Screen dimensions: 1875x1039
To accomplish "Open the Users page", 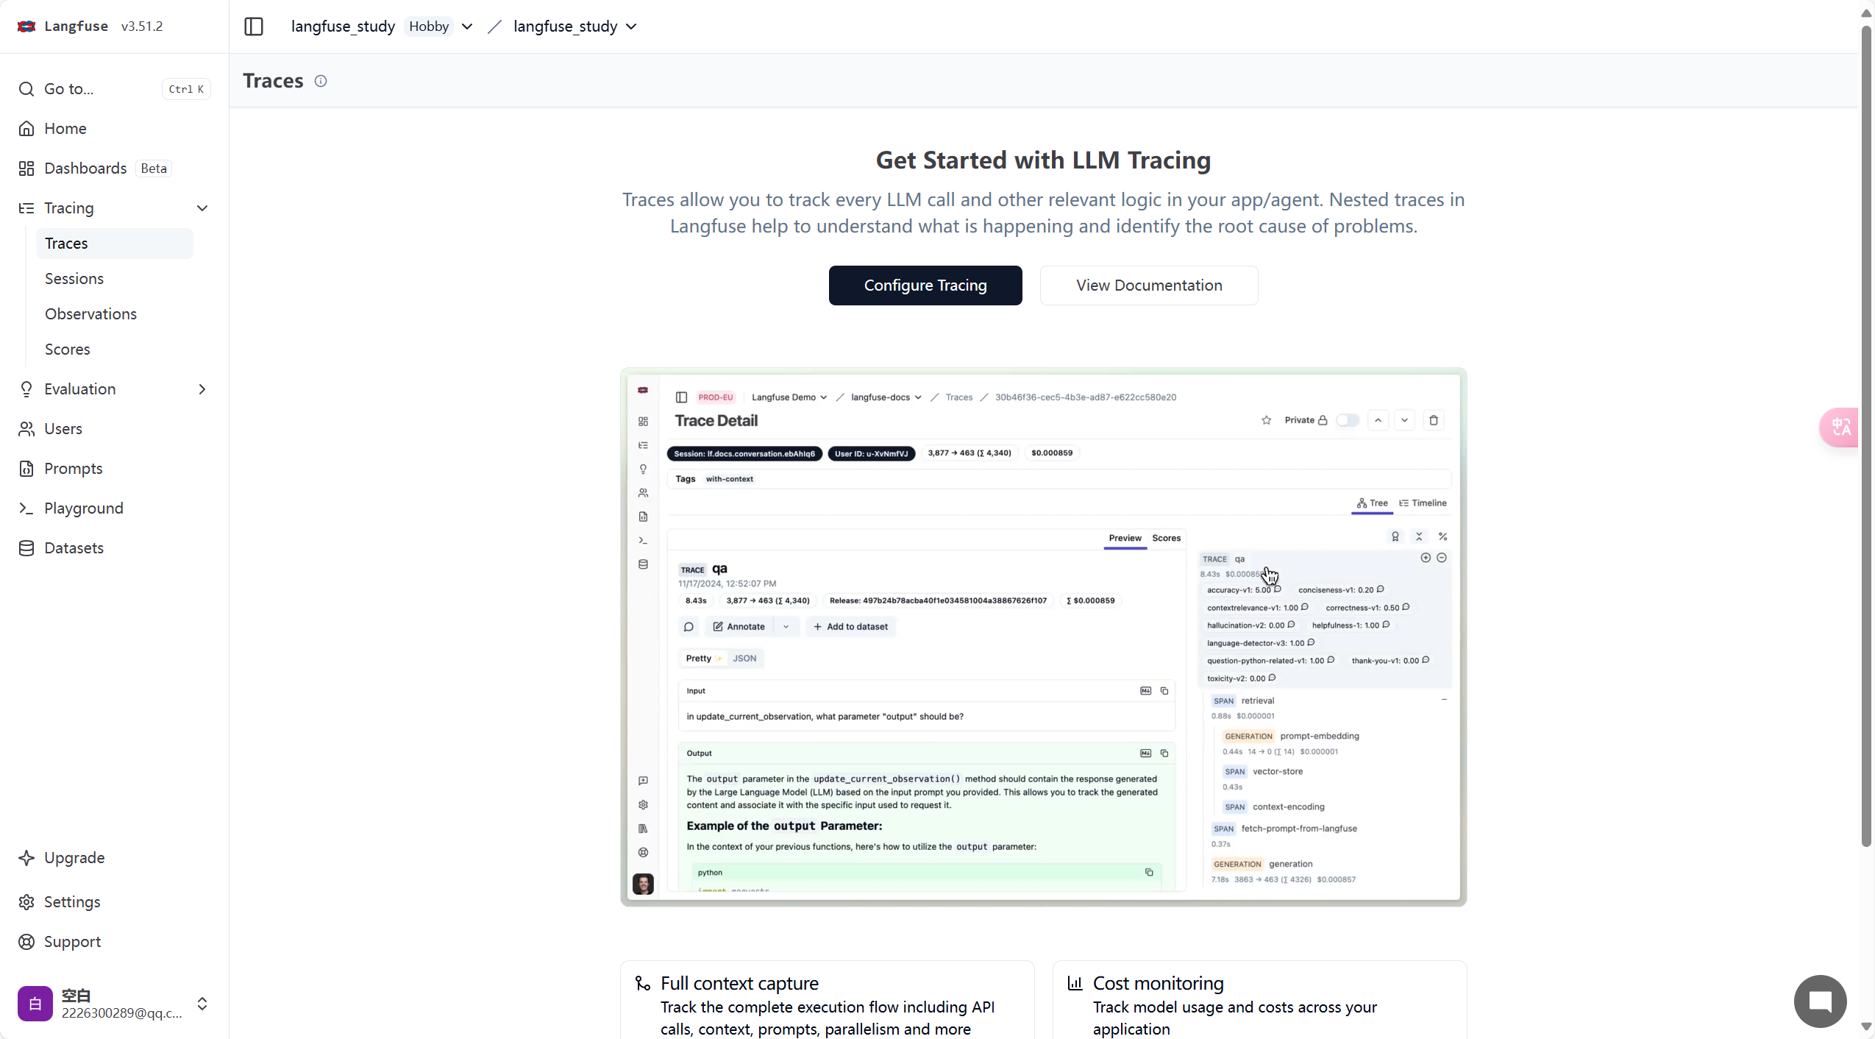I will tap(115, 429).
